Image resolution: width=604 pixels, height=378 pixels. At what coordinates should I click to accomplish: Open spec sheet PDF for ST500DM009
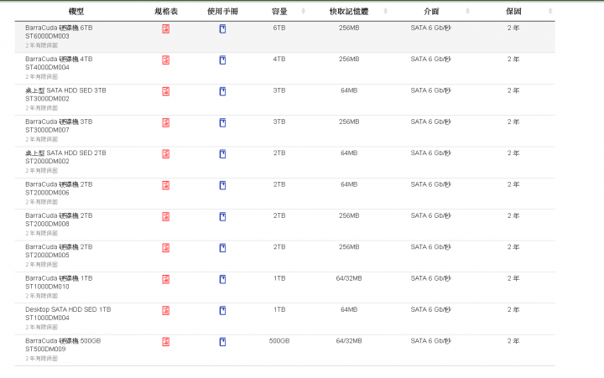click(165, 342)
